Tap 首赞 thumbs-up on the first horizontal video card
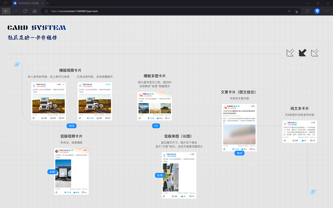Image resolution: width=333 pixels, height=208 pixels. [x=53, y=118]
